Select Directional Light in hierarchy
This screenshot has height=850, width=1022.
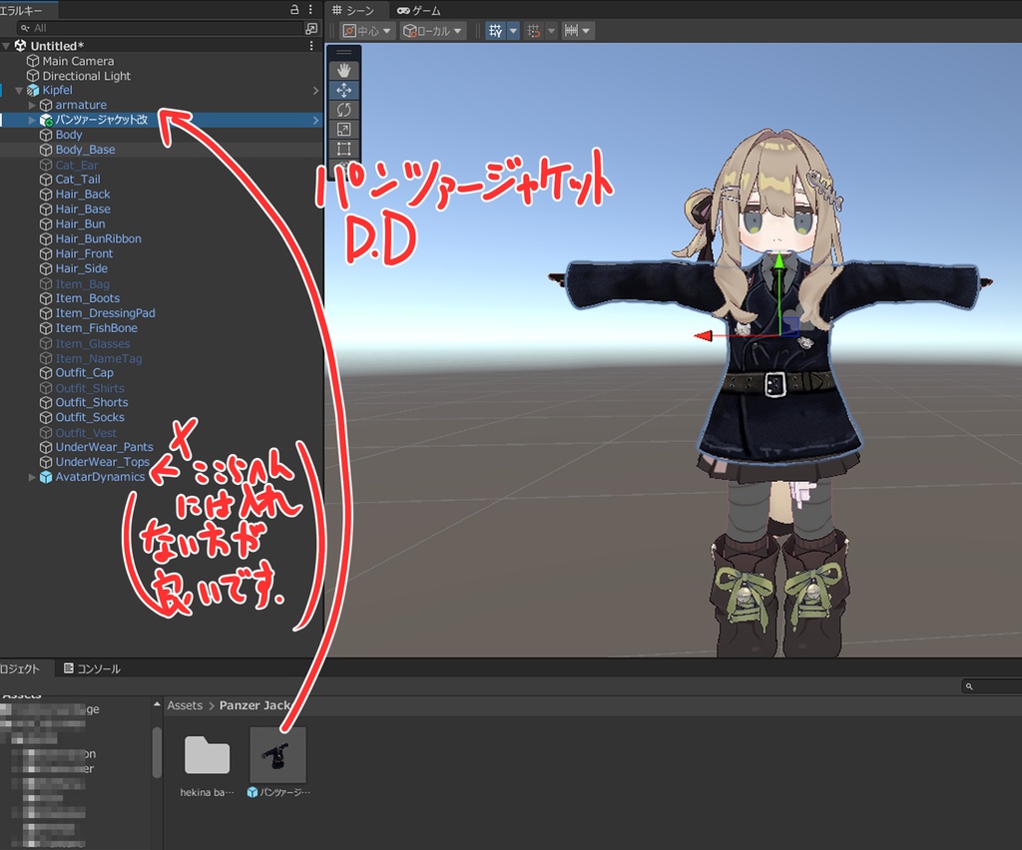coord(87,76)
